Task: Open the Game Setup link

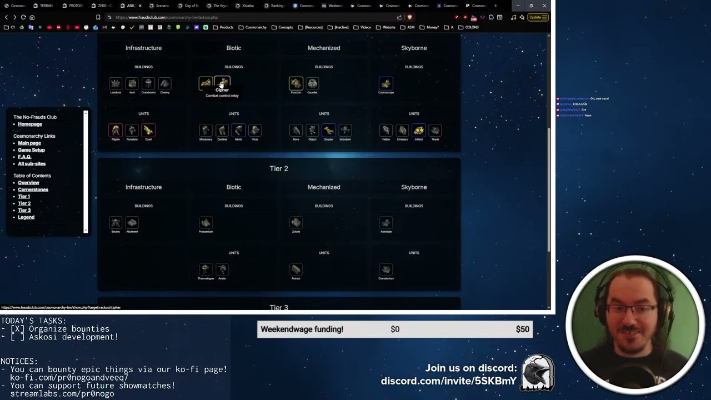Action: [31, 150]
